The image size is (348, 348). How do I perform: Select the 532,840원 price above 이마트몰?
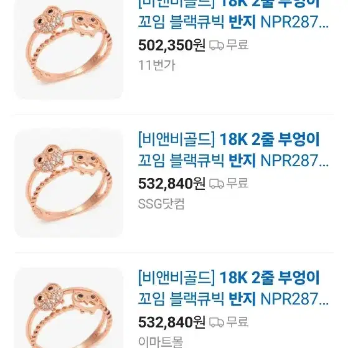point(172,322)
